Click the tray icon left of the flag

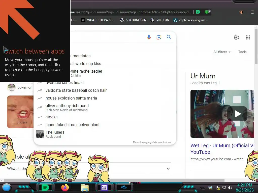[x=210, y=187]
